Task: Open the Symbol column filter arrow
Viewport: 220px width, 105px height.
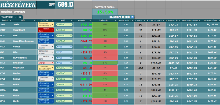Action: (11, 20)
